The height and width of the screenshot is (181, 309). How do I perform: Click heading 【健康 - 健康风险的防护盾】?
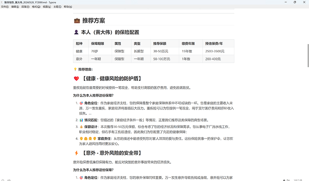(x=112, y=79)
